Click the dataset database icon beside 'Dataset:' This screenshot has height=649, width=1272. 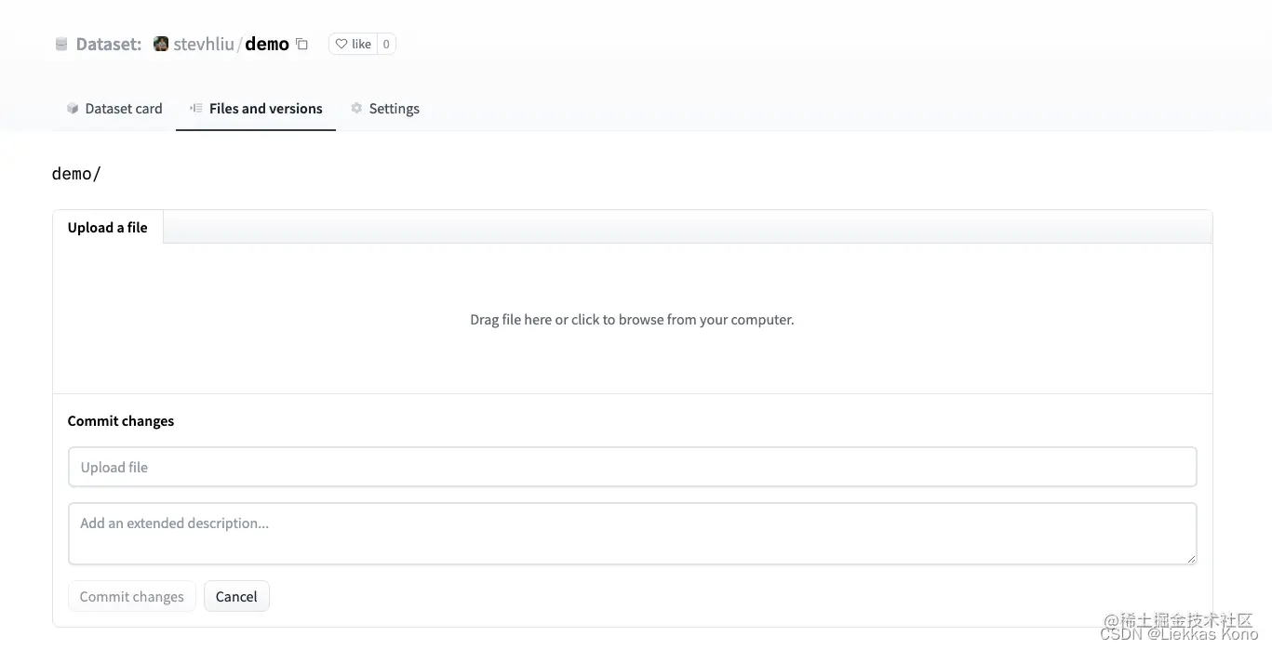(61, 44)
